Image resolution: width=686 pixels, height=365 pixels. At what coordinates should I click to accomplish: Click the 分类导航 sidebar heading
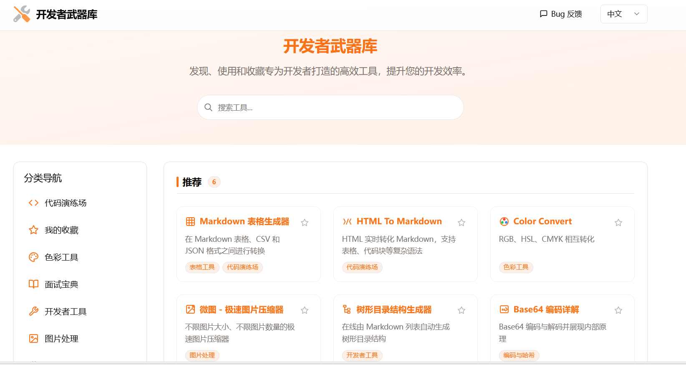click(x=43, y=178)
